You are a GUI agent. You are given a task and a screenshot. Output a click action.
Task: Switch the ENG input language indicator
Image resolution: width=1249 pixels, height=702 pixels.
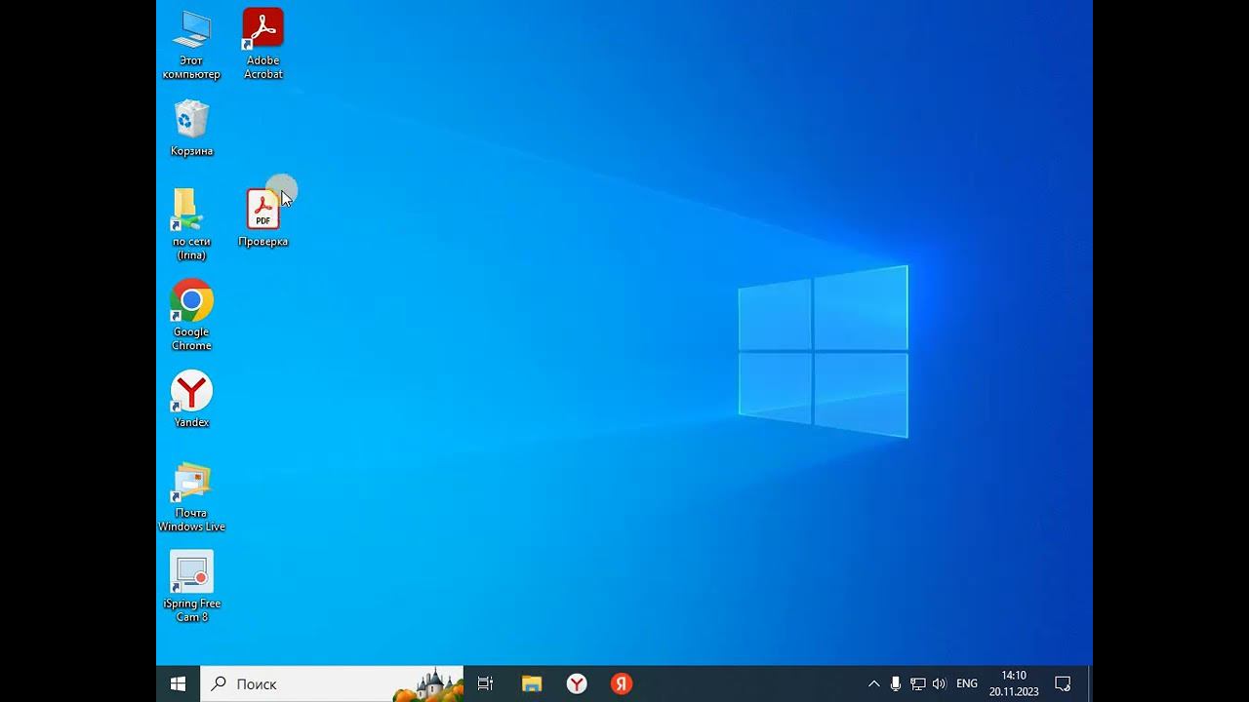pos(967,683)
